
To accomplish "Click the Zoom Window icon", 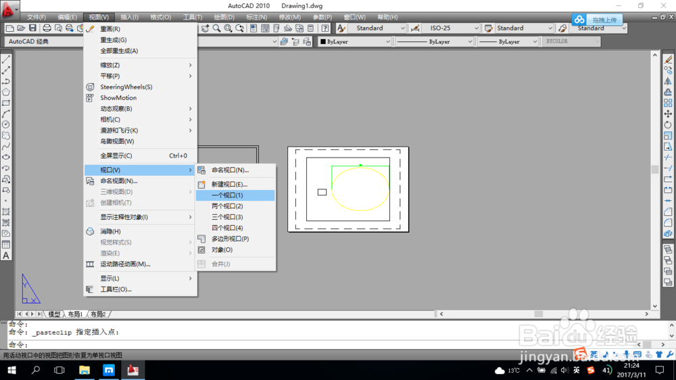I will click(x=228, y=28).
